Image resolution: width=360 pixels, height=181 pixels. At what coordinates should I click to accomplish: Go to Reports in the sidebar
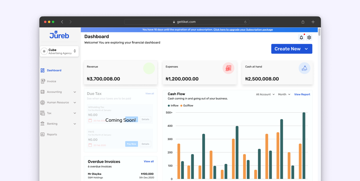pyautogui.click(x=52, y=134)
